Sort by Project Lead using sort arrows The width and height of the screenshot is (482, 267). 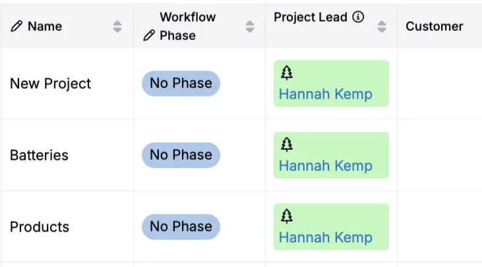tap(382, 26)
